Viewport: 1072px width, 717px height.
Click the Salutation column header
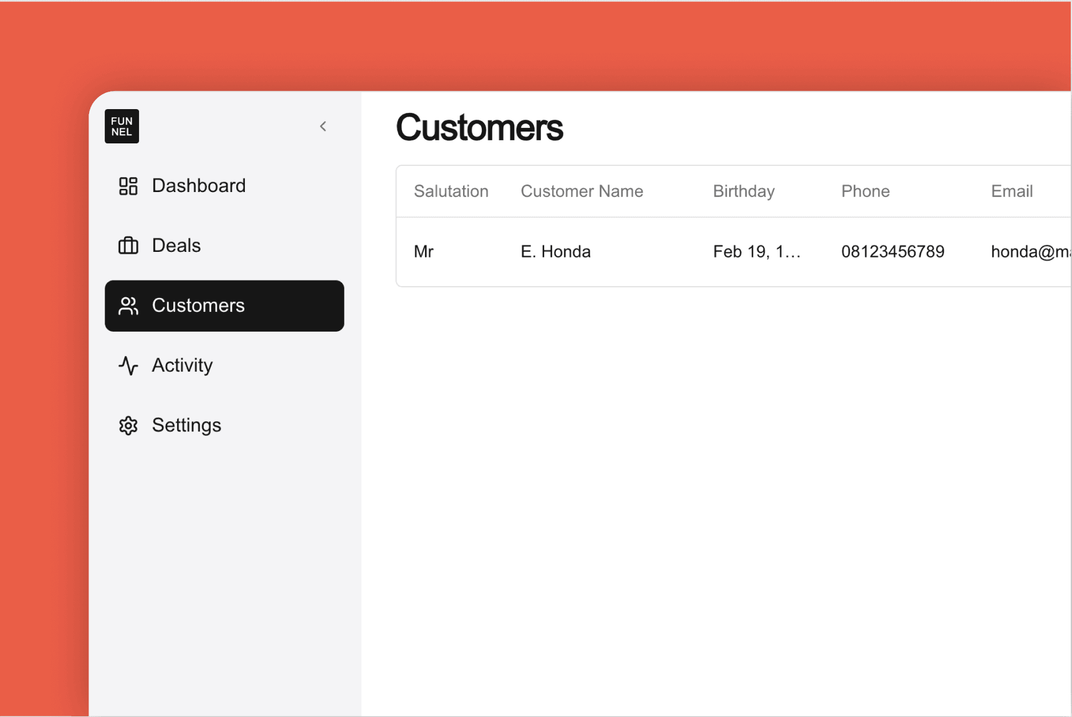(x=451, y=191)
